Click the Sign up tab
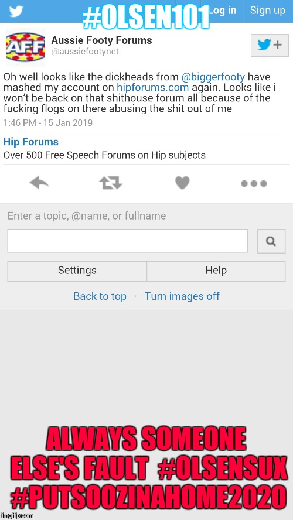Viewport: 293px width, 520px height. point(268,11)
